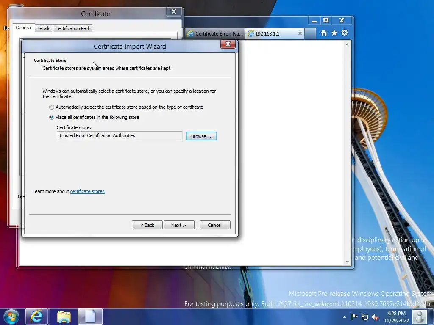Open Favorites star in Internet Explorer
The width and height of the screenshot is (434, 325).
(x=334, y=33)
